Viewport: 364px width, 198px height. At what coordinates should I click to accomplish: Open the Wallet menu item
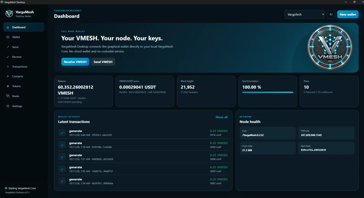[24, 37]
